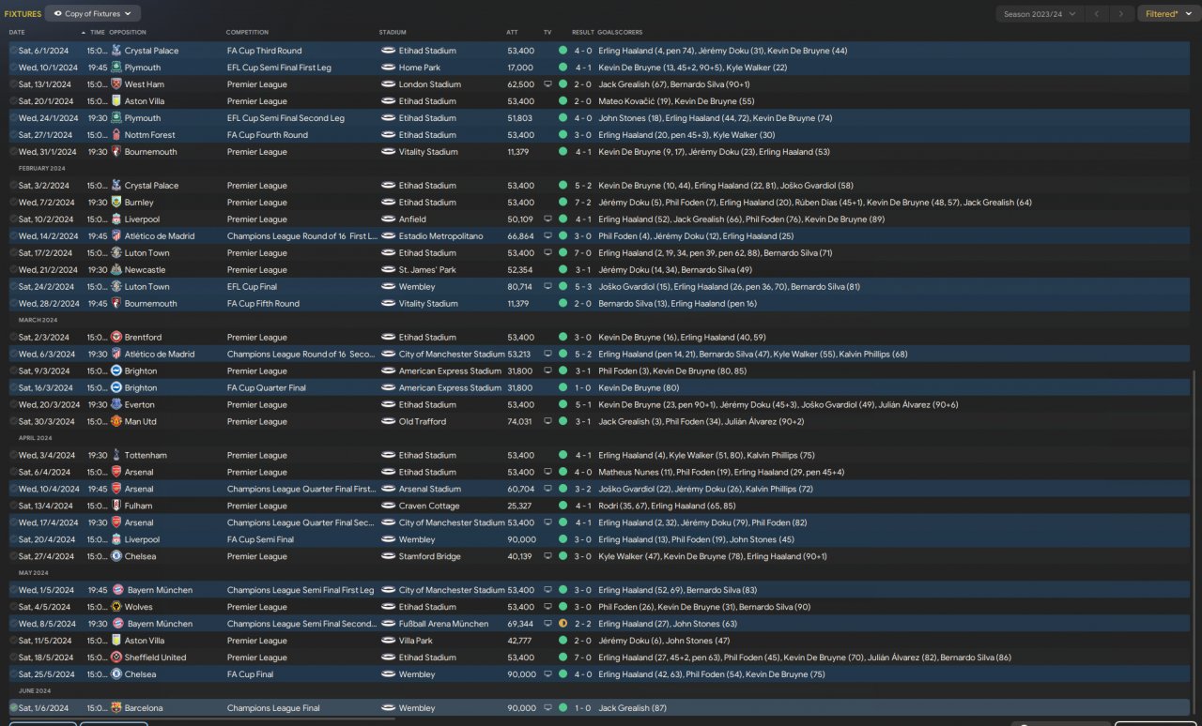Click the TV icon in the Barcelona row
Image resolution: width=1202 pixels, height=726 pixels.
pyautogui.click(x=547, y=708)
